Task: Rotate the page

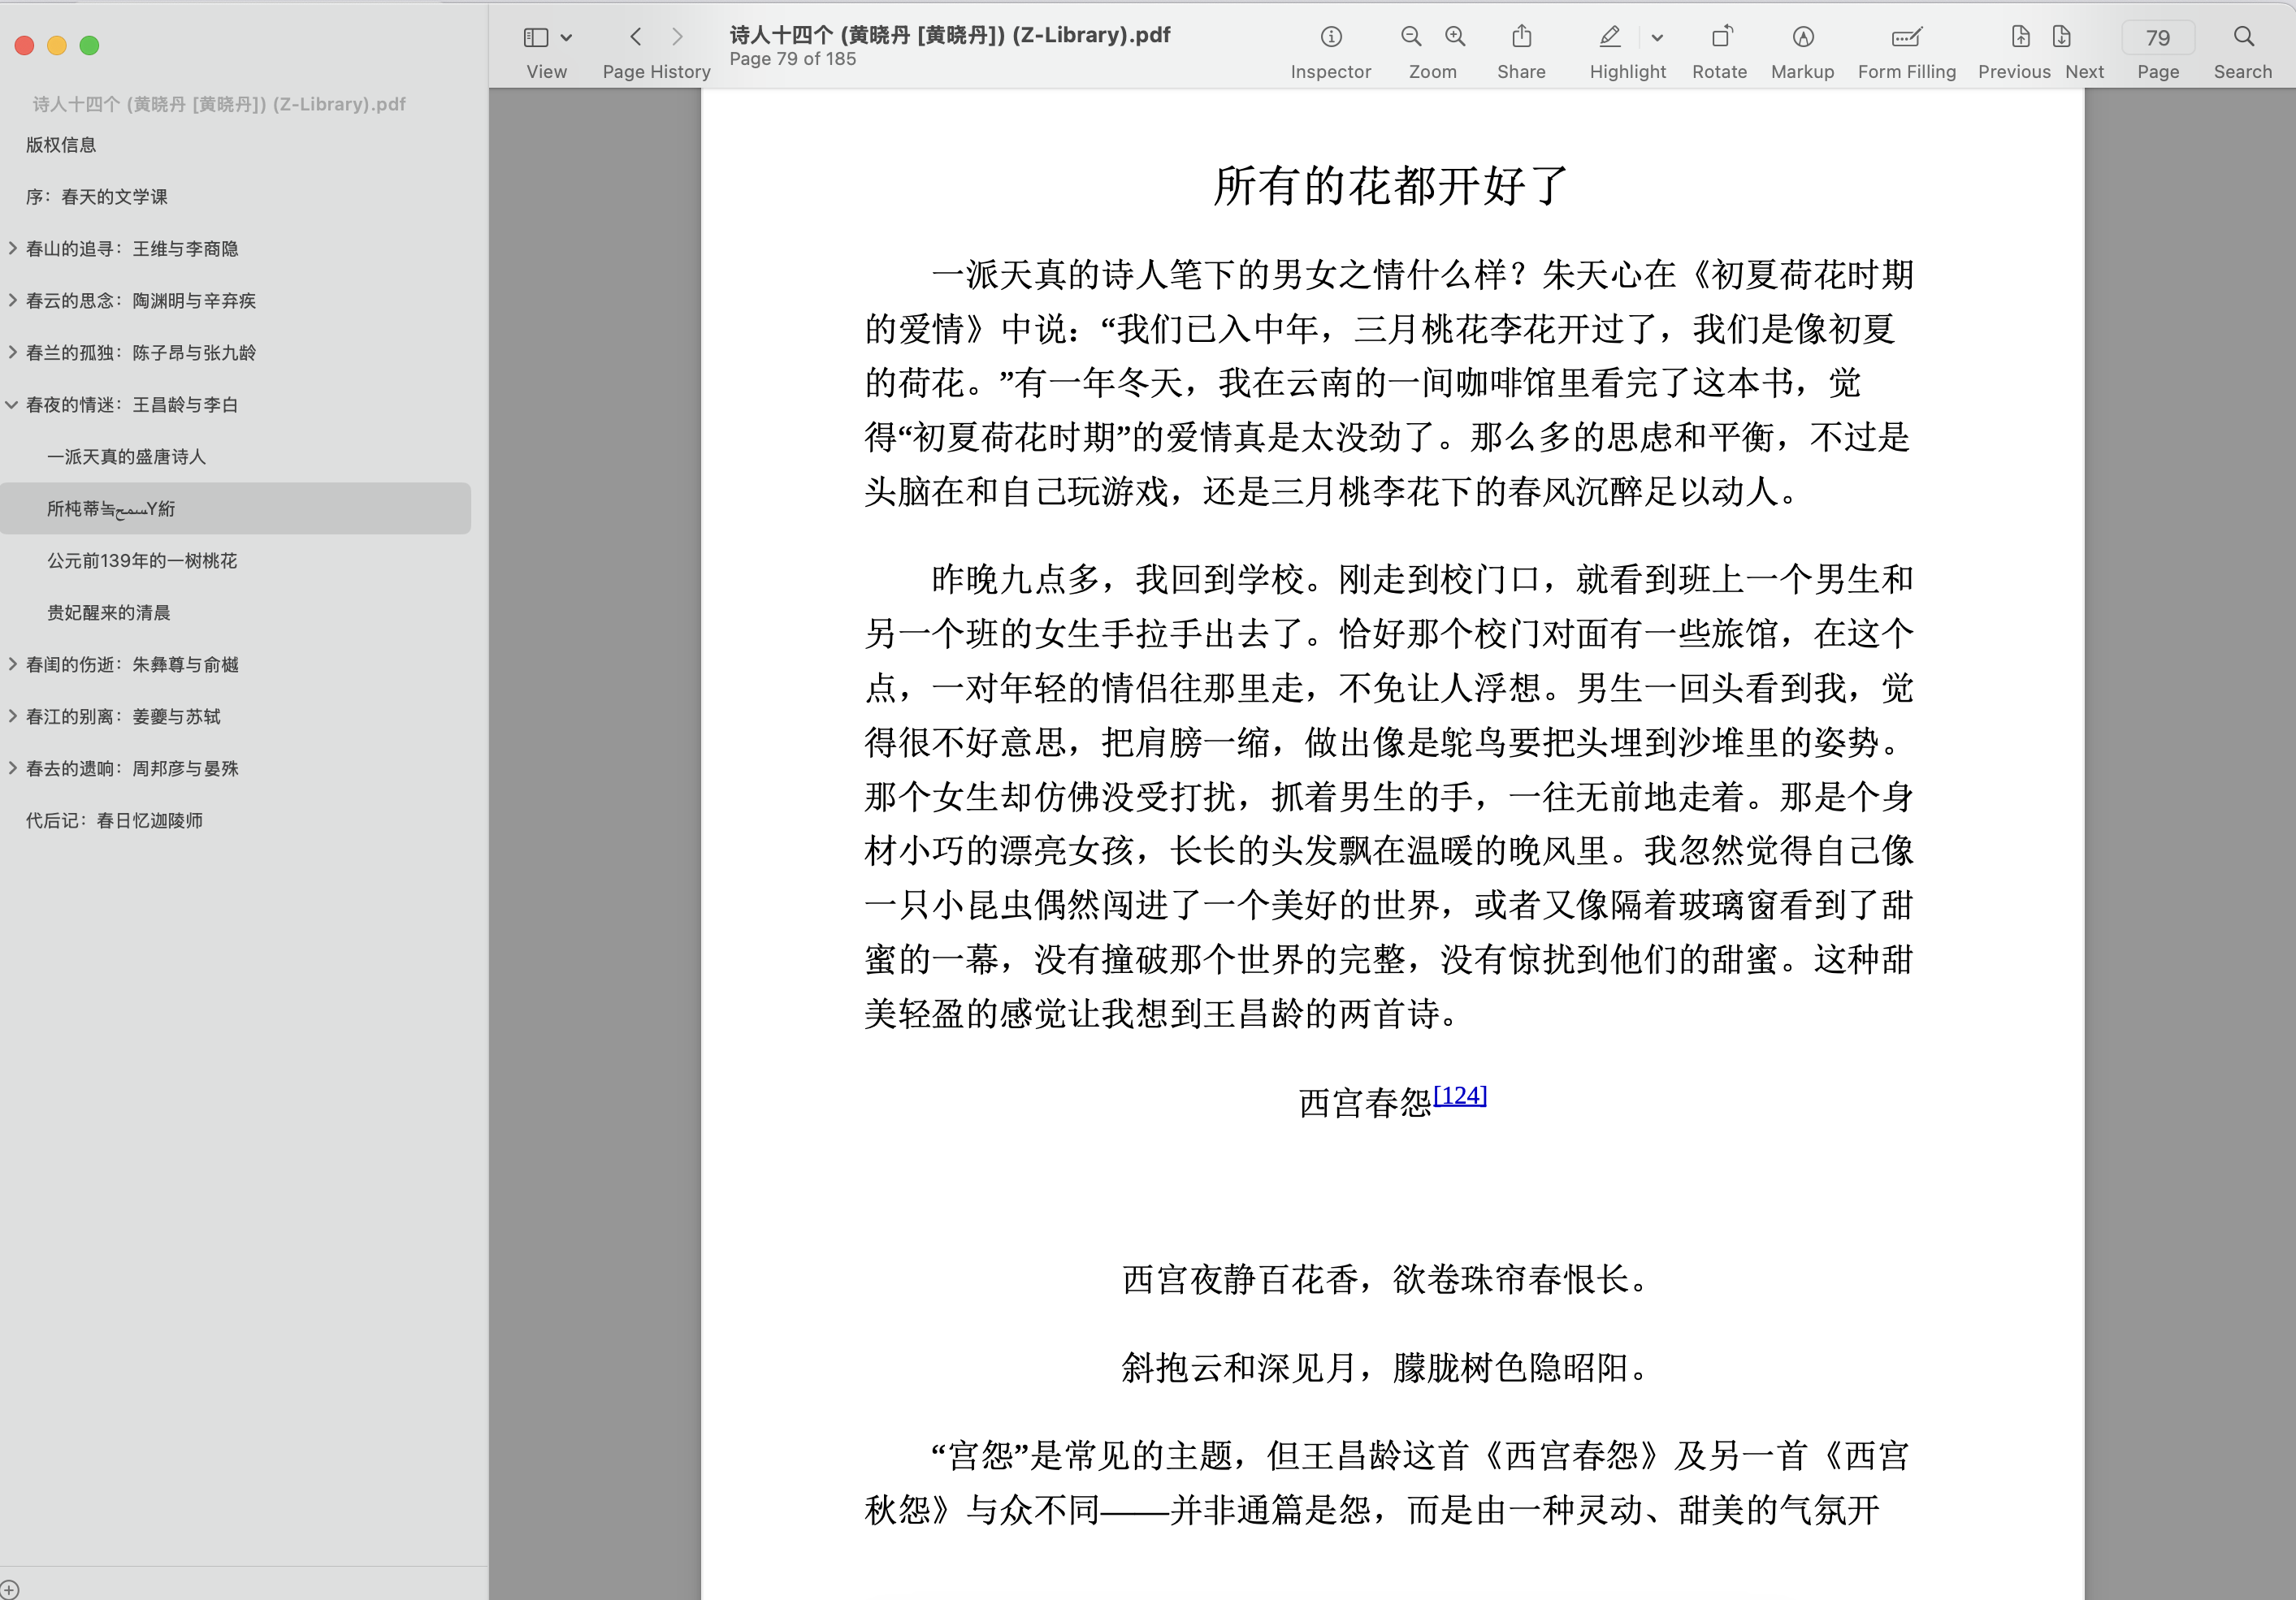Action: [1719, 37]
